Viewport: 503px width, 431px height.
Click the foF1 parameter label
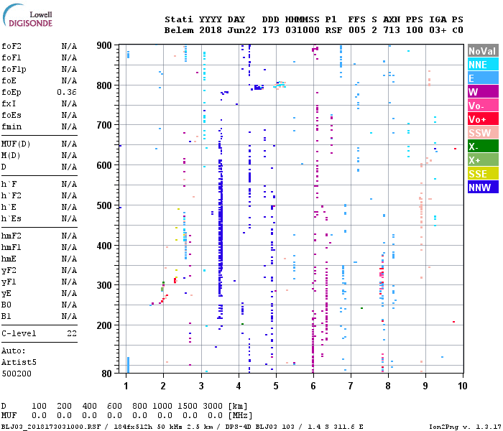pyautogui.click(x=11, y=57)
